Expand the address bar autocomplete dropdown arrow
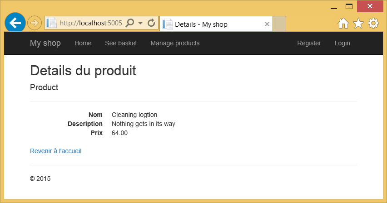This screenshot has width=387, height=203. tap(140, 23)
